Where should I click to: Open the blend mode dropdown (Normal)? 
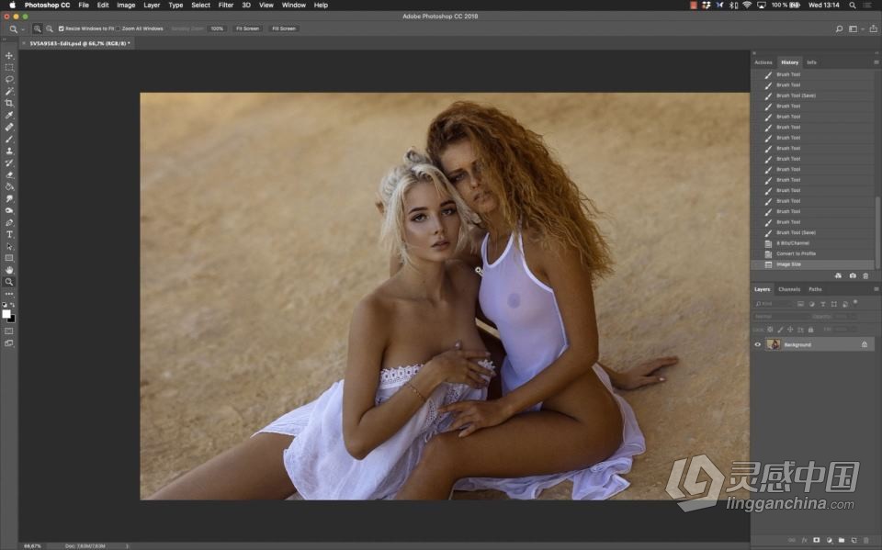point(779,316)
